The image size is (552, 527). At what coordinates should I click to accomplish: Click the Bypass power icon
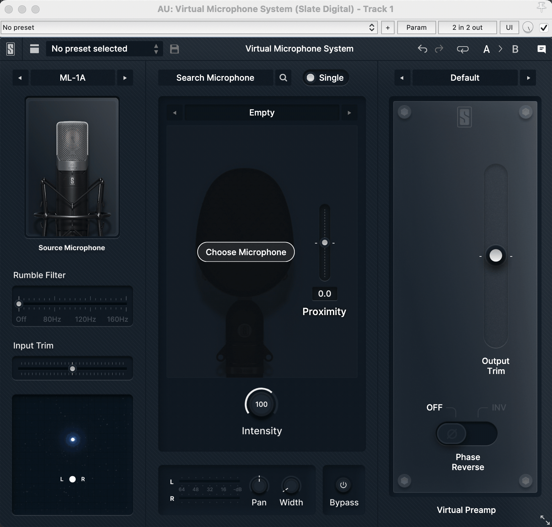click(343, 485)
